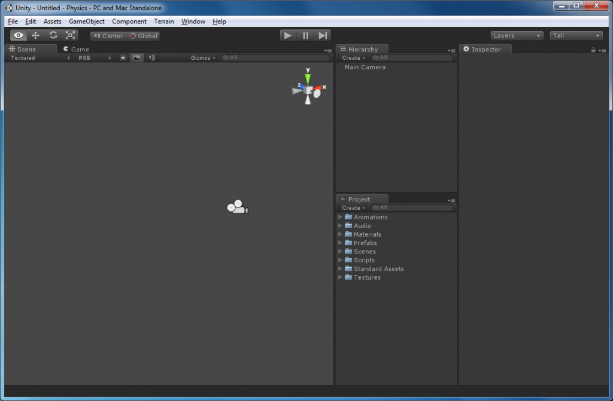This screenshot has width=613, height=401.
Task: Click the Project search field
Action: (412, 207)
